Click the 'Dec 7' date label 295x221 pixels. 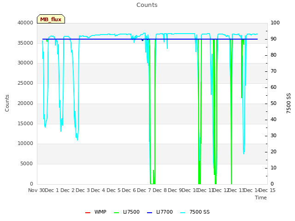pyautogui.click(x=144, y=190)
